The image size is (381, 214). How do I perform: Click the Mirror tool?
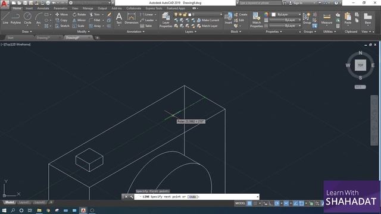(x=79, y=20)
